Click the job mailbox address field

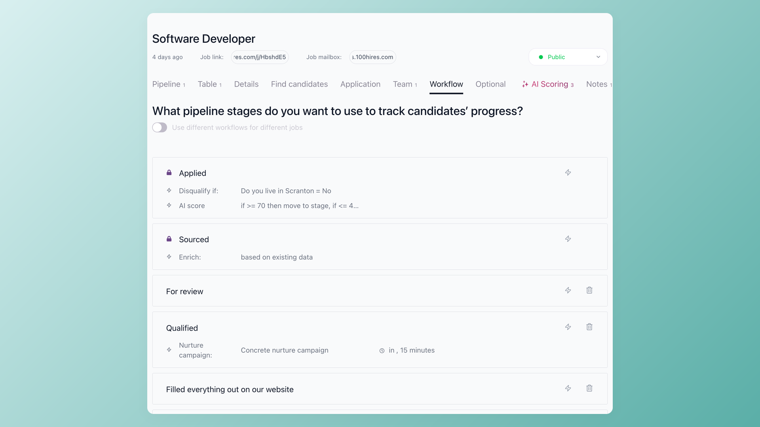coord(372,57)
